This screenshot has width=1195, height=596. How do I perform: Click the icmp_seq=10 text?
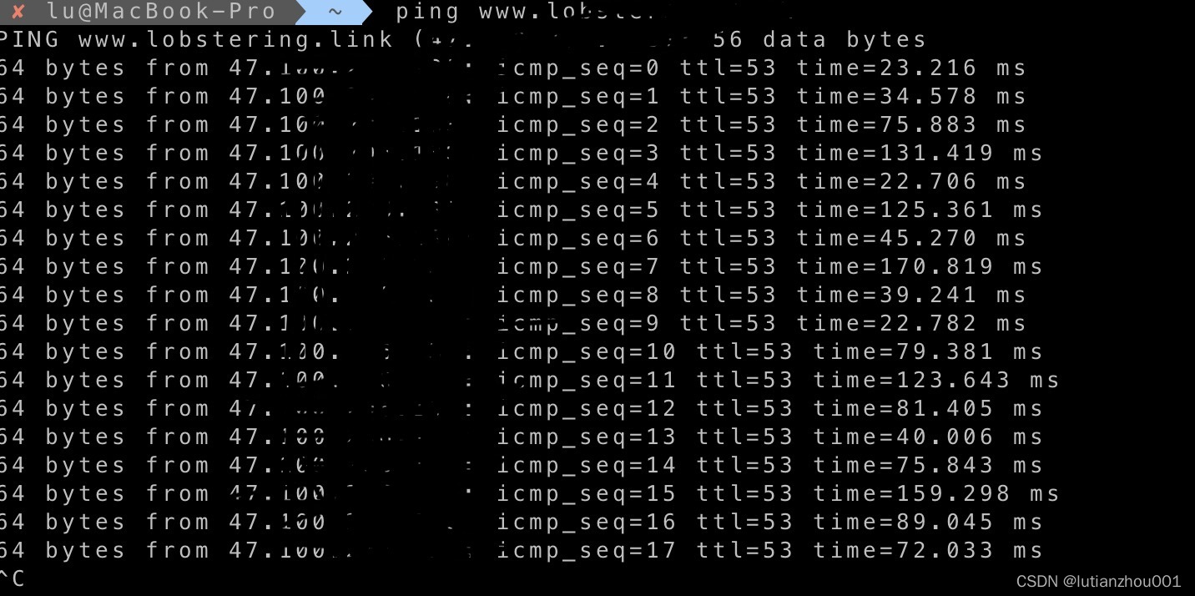pyautogui.click(x=587, y=352)
